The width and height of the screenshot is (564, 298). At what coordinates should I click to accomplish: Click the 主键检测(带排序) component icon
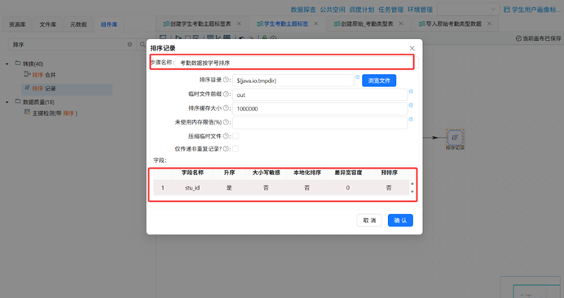27,112
